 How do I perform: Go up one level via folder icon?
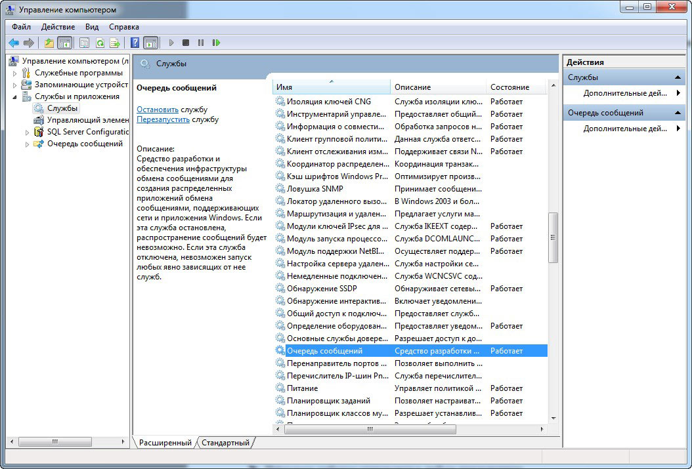coord(49,43)
